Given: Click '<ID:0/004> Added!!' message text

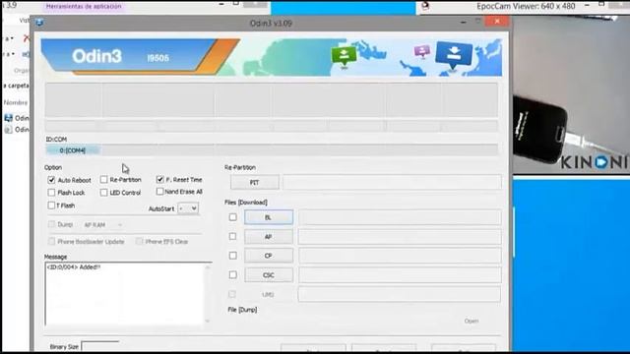Looking at the screenshot, I should 74,266.
